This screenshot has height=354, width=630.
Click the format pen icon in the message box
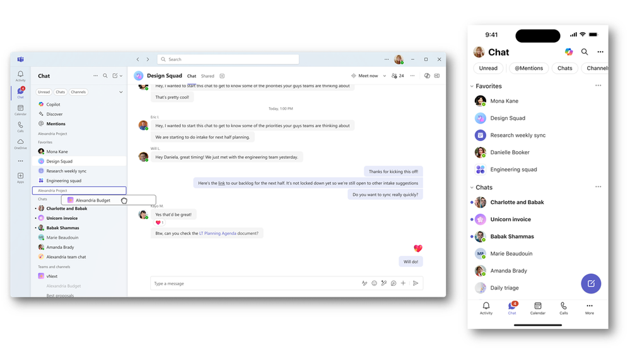tap(365, 283)
